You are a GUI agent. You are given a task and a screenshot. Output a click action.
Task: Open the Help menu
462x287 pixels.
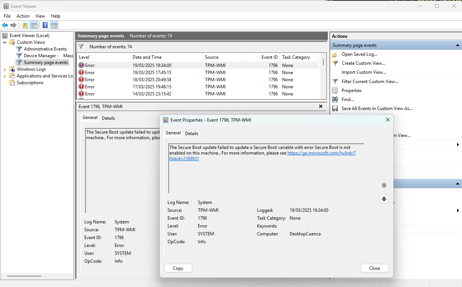[55, 16]
